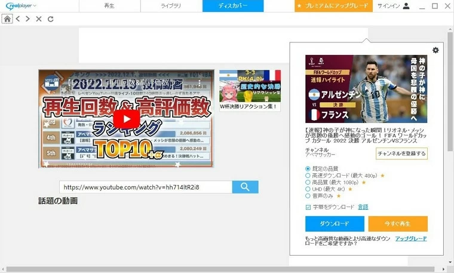454x273 pixels.
Task: Click the サインイン text
Action: [388, 6]
